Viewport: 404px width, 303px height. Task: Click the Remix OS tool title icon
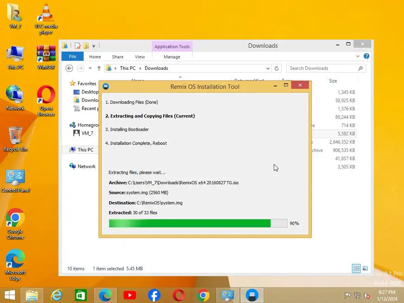[106, 86]
